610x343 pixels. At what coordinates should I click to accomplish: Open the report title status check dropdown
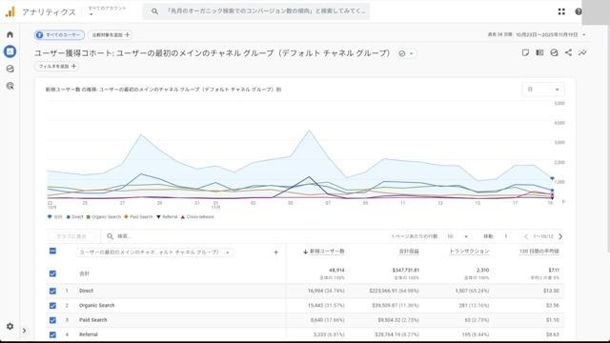[406, 53]
